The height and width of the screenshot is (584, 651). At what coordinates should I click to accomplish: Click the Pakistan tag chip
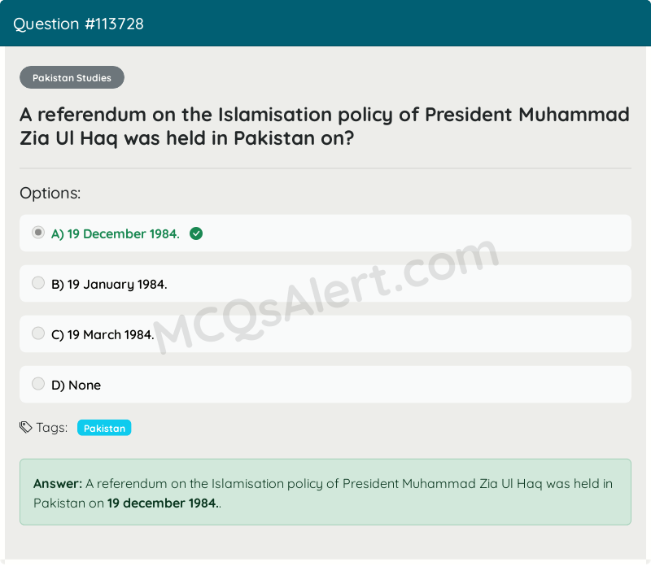tap(103, 427)
